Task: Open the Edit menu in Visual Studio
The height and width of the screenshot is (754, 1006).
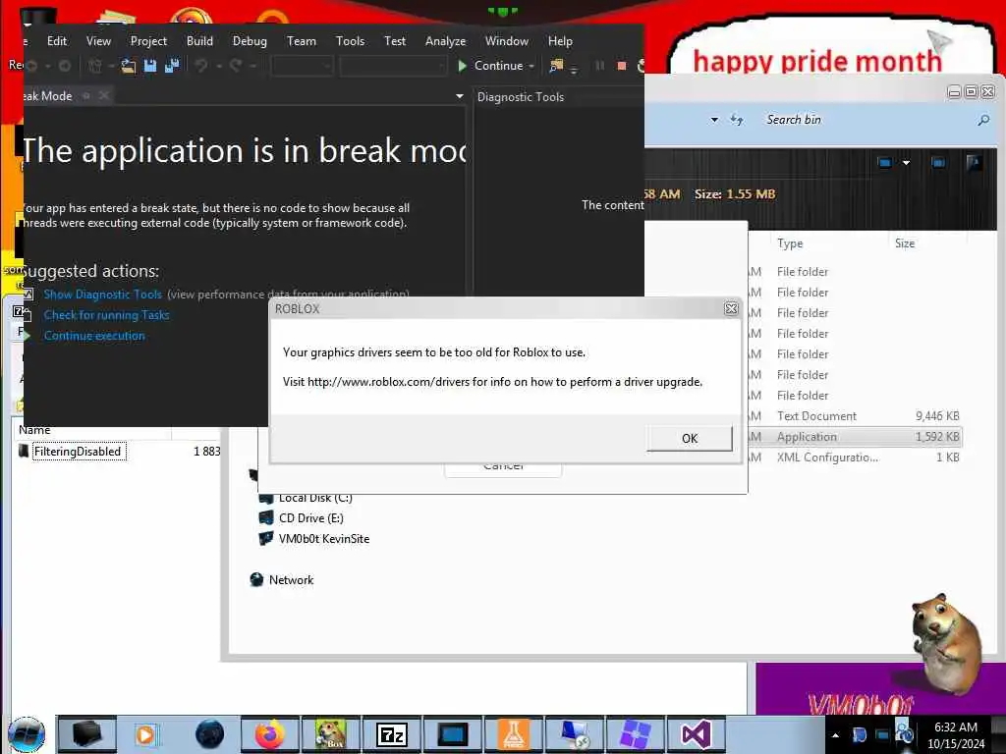Action: (57, 41)
